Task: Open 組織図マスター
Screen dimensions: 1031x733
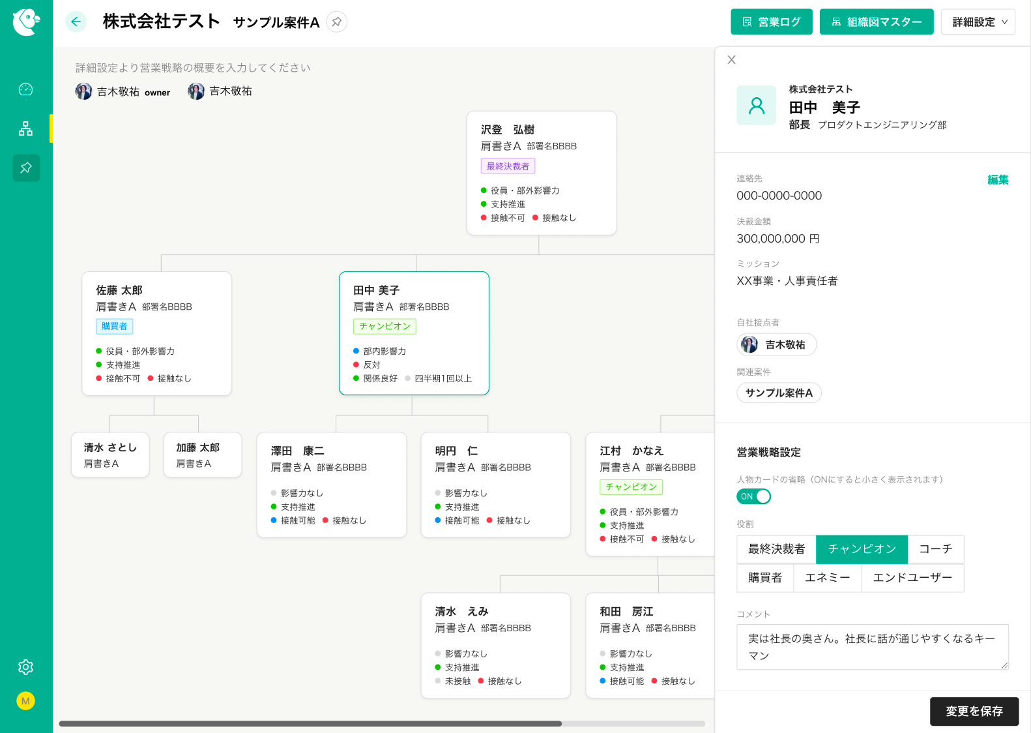Action: coord(876,22)
